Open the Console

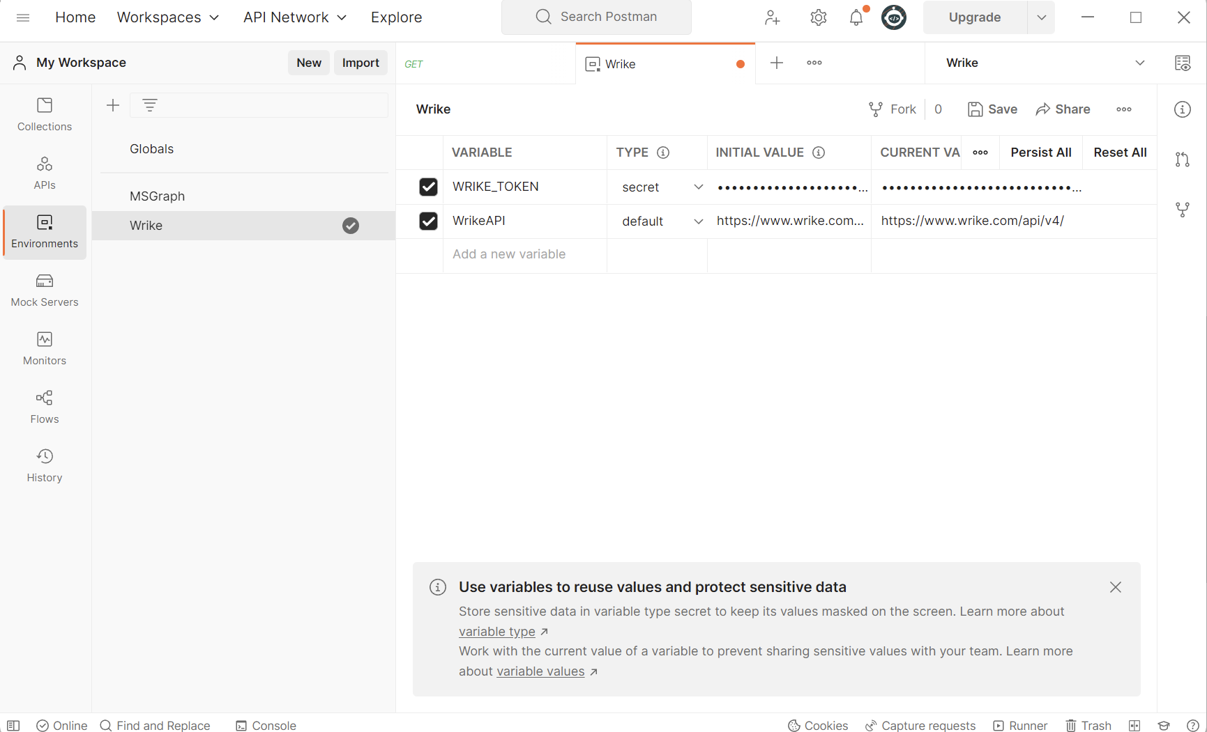coord(266,726)
